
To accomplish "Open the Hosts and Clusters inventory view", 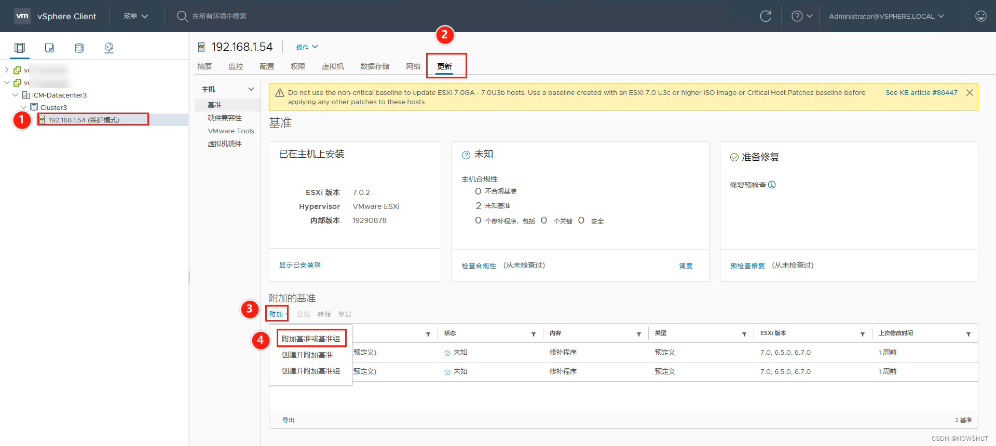I will (x=20, y=48).
